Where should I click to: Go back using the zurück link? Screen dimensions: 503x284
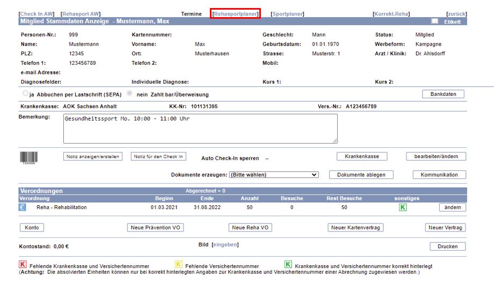point(456,14)
